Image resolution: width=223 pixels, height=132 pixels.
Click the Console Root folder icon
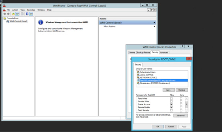coord(5,18)
